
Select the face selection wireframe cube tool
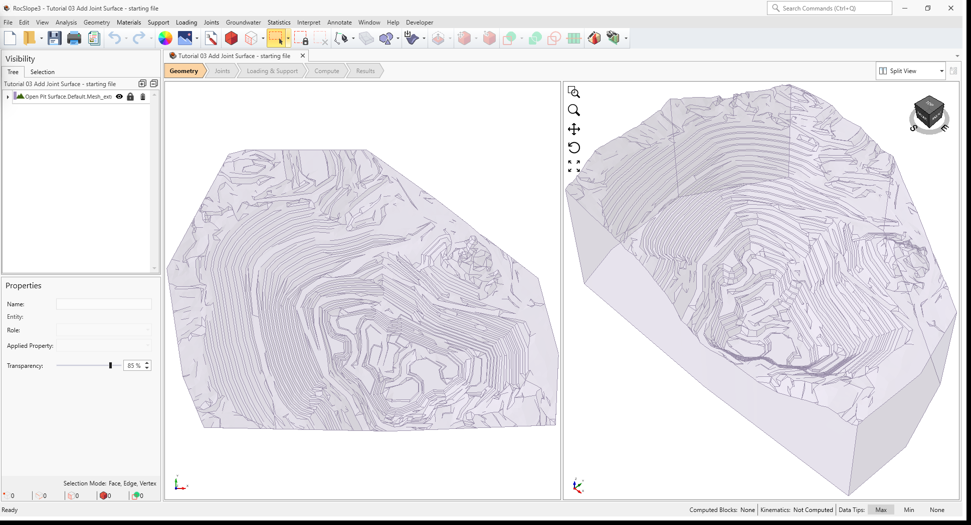click(251, 38)
